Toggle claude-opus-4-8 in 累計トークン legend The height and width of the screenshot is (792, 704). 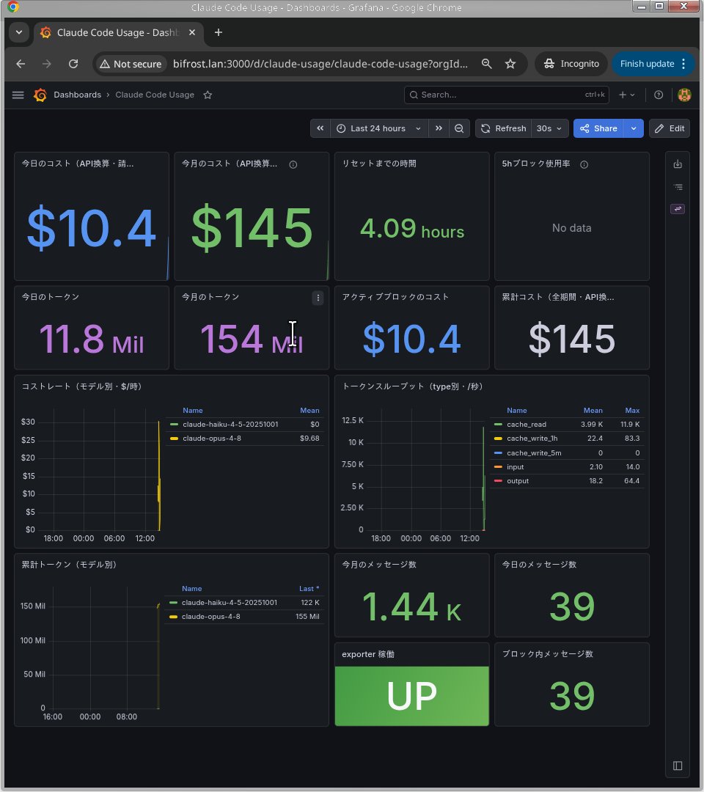pyautogui.click(x=210, y=617)
